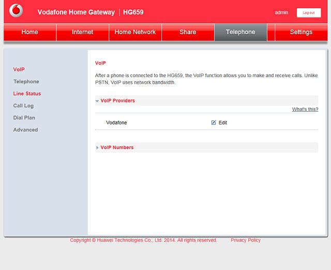
Task: Switch to the Internet tab
Action: [x=82, y=32]
